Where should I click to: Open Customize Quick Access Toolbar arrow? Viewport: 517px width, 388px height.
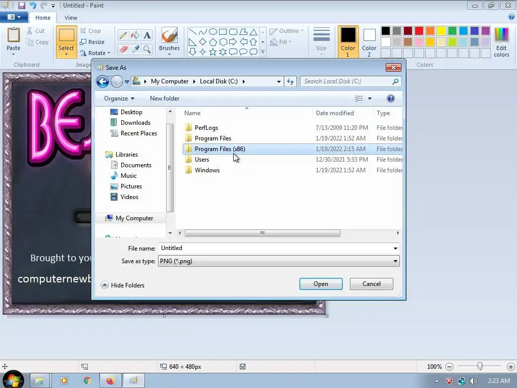53,6
